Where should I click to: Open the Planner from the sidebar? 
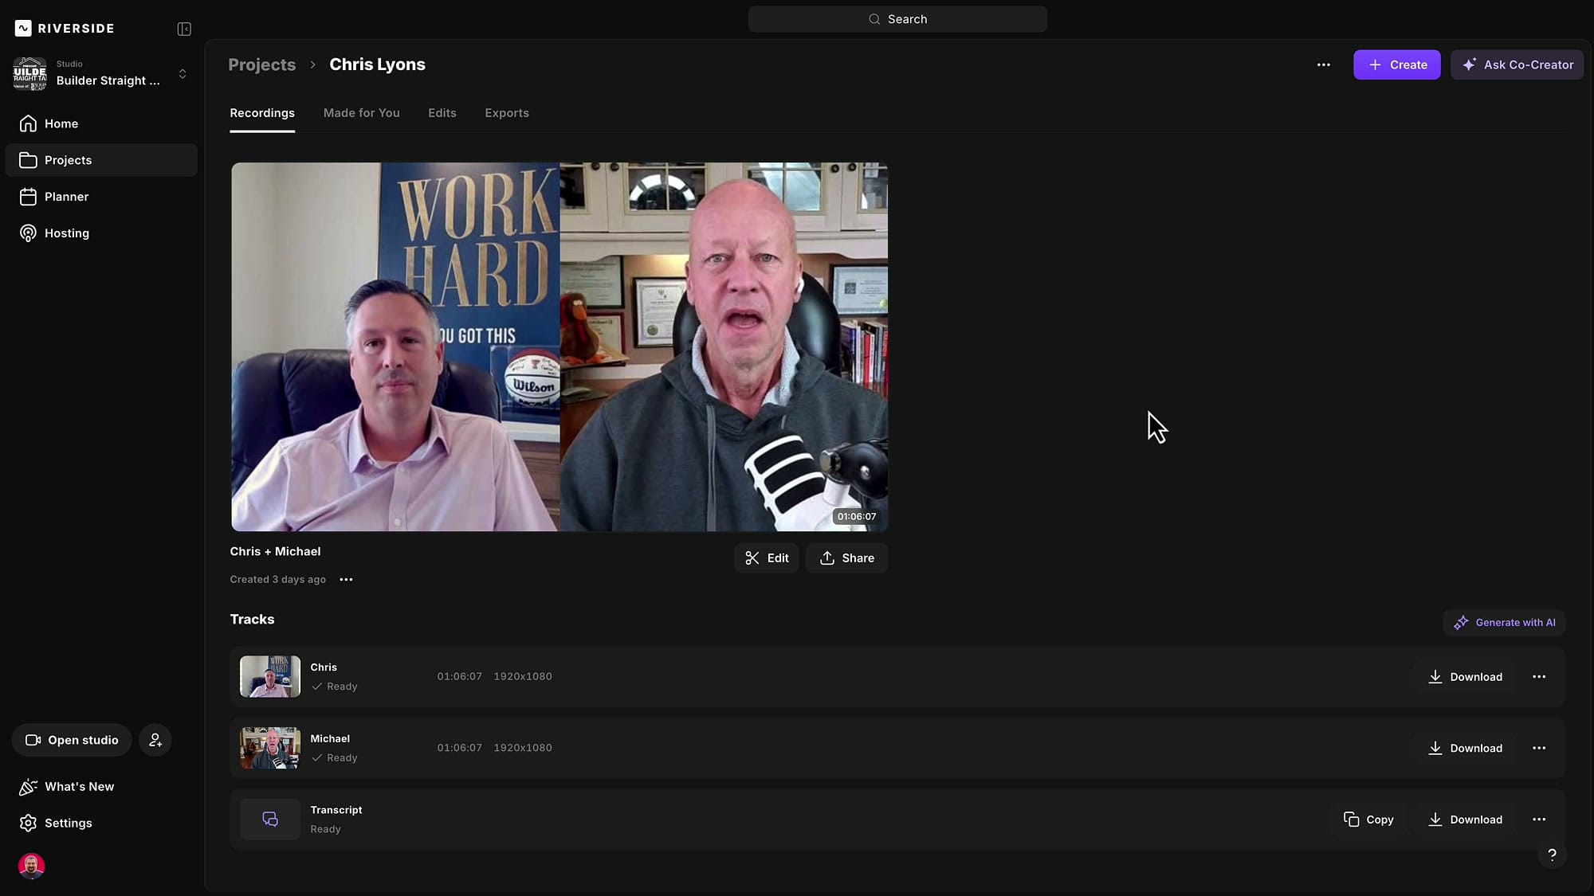[x=66, y=196]
